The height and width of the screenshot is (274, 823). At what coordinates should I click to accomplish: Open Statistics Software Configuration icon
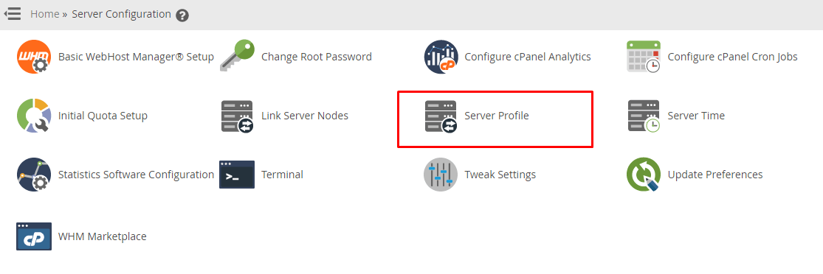point(34,175)
